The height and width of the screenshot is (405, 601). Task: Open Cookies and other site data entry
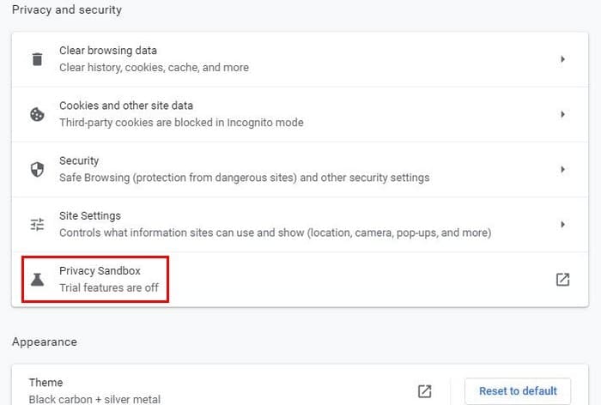point(300,114)
